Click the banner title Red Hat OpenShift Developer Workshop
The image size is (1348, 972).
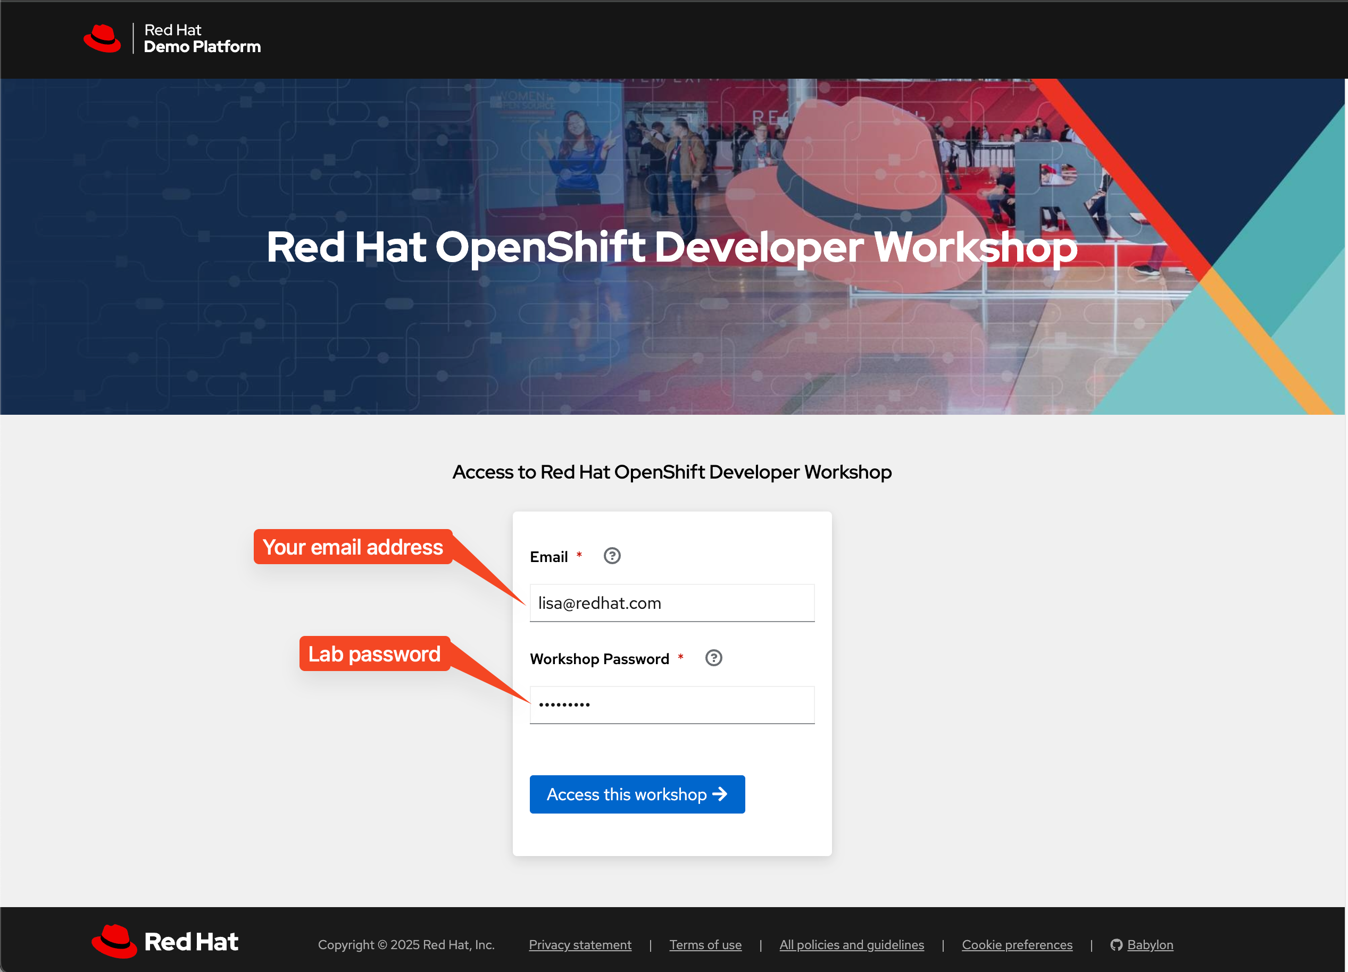[672, 247]
